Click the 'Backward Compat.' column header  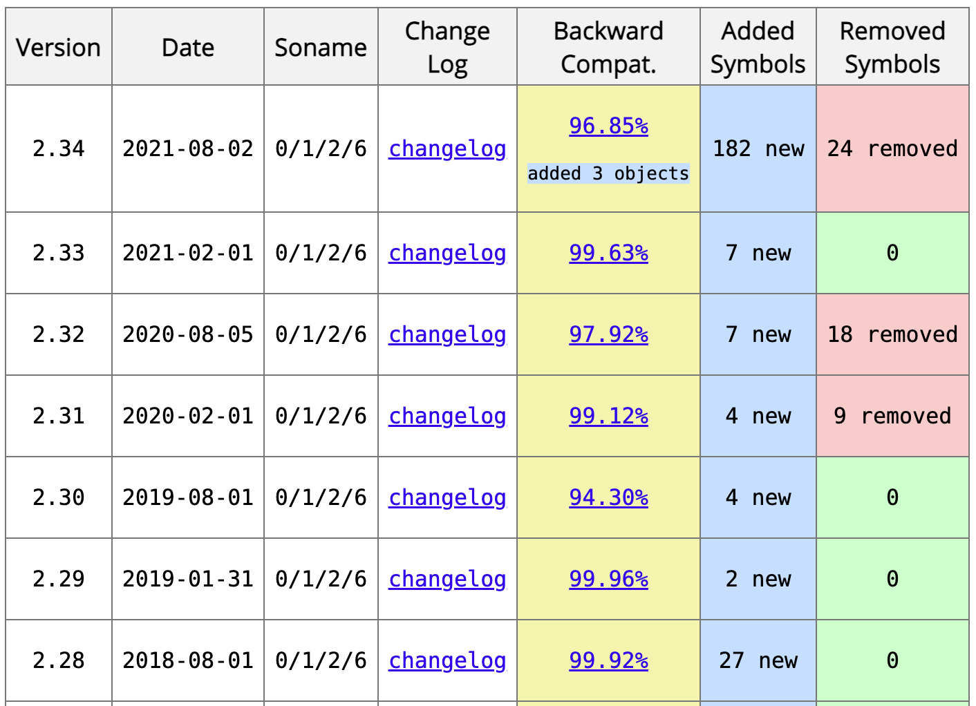click(608, 47)
